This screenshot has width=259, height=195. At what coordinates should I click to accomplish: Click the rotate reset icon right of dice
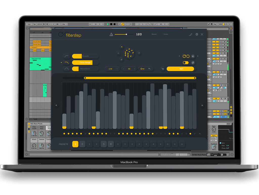tap(139, 53)
